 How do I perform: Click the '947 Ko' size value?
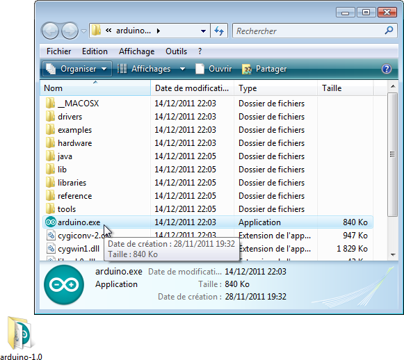pos(355,236)
